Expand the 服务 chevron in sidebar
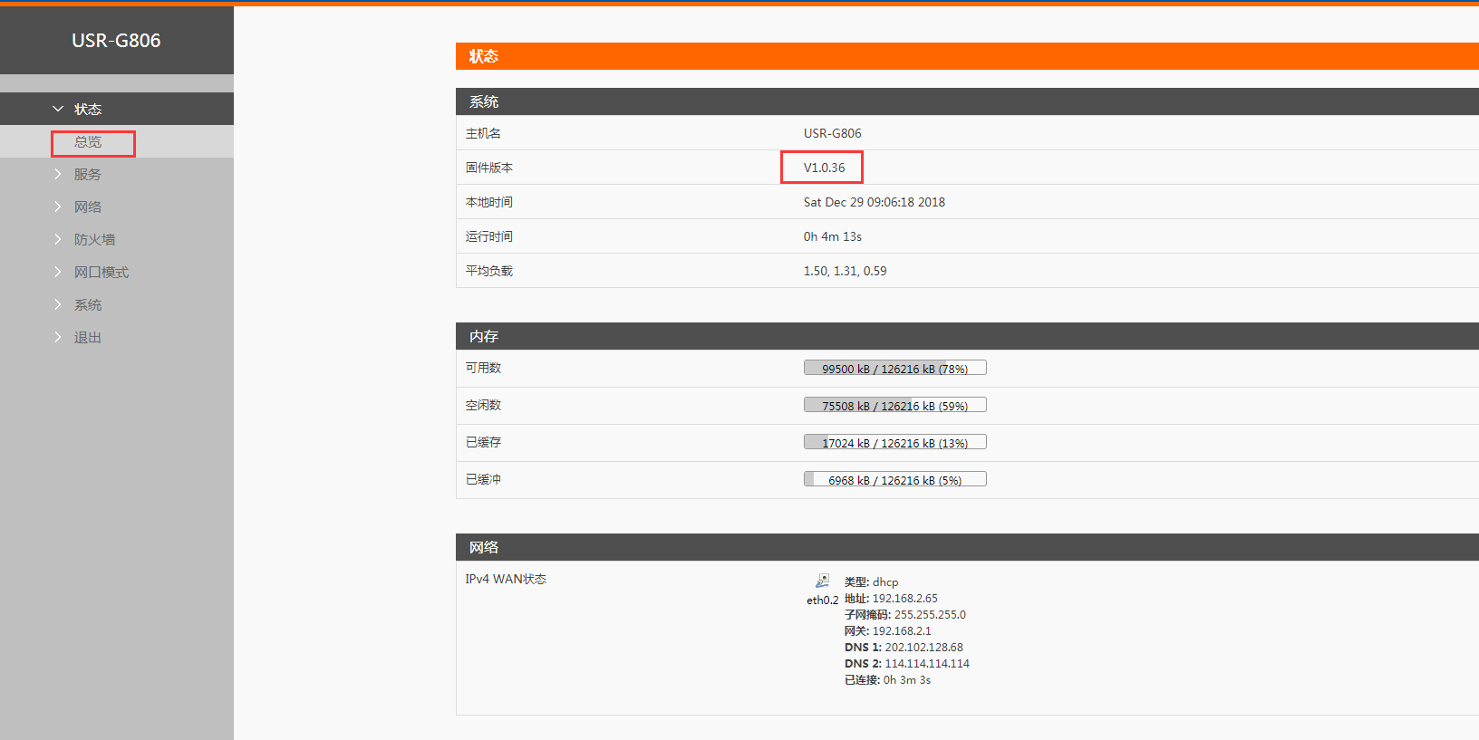Viewport: 1479px width, 740px height. (58, 174)
